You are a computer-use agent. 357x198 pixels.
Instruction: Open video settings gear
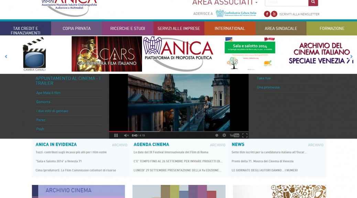pos(224,135)
